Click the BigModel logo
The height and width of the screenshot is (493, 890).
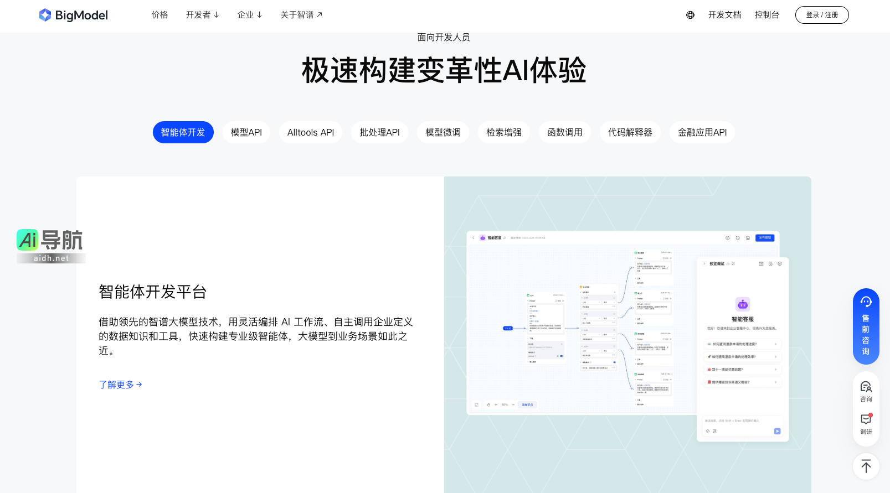[x=74, y=15]
